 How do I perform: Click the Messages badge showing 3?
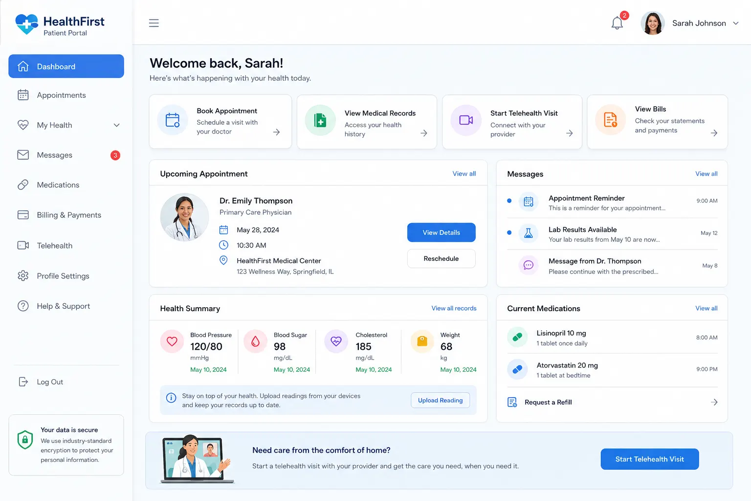[115, 155]
